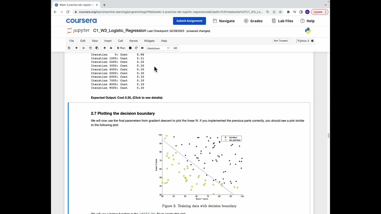Image resolution: width=381 pixels, height=214 pixels.
Task: Click the kernel busy status circle
Action: [x=312, y=41]
